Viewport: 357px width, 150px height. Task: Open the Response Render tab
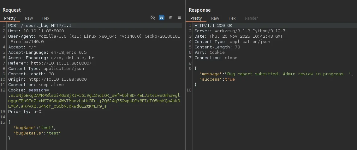251,18
